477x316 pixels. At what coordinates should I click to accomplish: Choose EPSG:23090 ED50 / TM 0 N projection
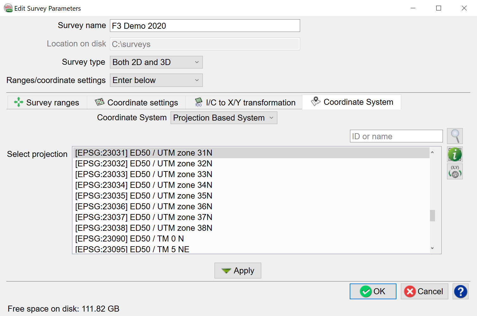pyautogui.click(x=130, y=239)
